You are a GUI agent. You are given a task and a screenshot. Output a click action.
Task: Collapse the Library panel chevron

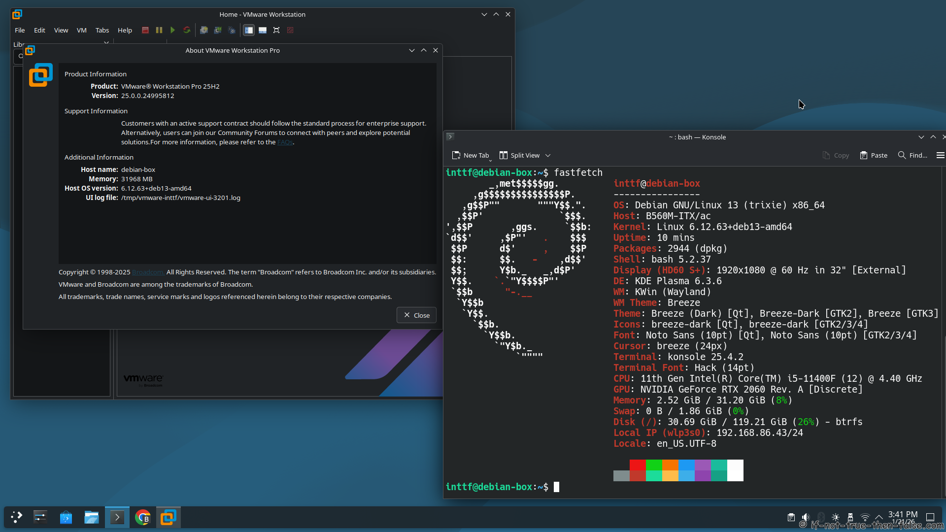[x=106, y=43]
